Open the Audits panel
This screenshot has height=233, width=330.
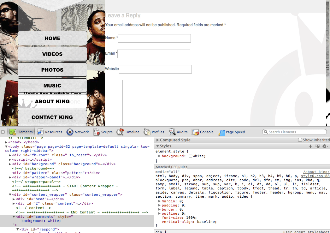(179, 132)
